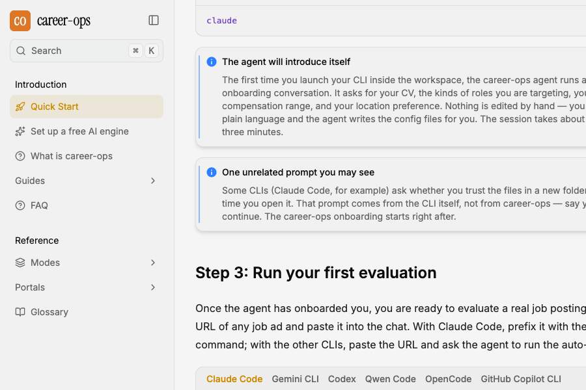The width and height of the screenshot is (586, 390).
Task: Expand the Modes section chevron
Action: (x=153, y=263)
